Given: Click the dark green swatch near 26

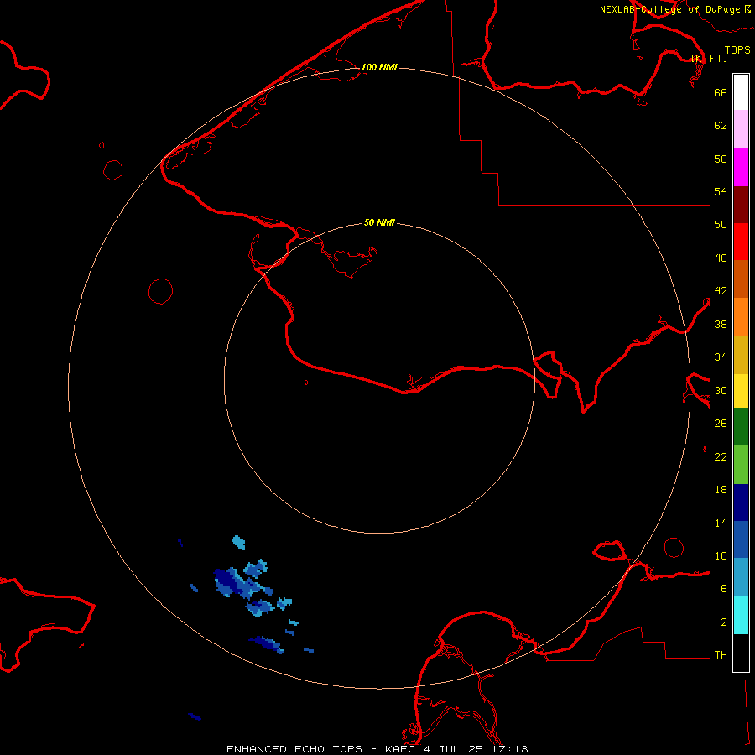Looking at the screenshot, I should pos(741,427).
